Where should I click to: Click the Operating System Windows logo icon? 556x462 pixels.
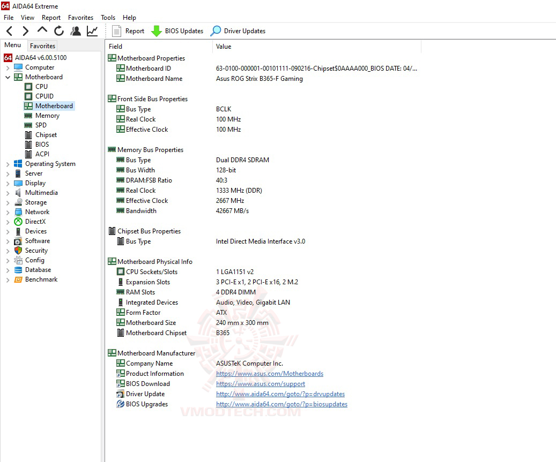click(x=18, y=164)
